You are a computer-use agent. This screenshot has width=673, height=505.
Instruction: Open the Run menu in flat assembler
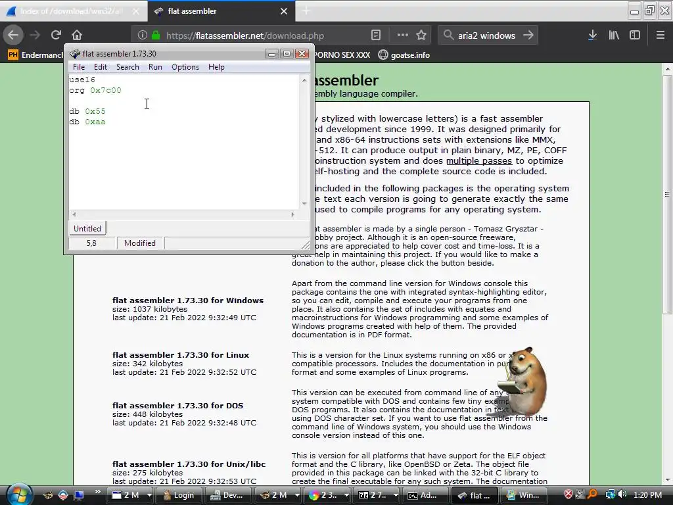pos(155,67)
